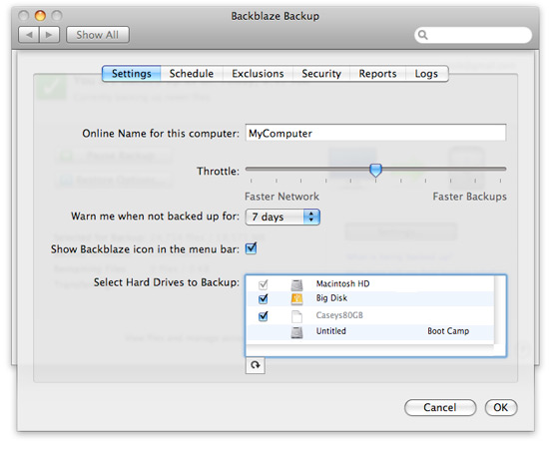Viewport: 549px width, 449px height.
Task: Select the Untitled drive label
Action: (x=330, y=331)
